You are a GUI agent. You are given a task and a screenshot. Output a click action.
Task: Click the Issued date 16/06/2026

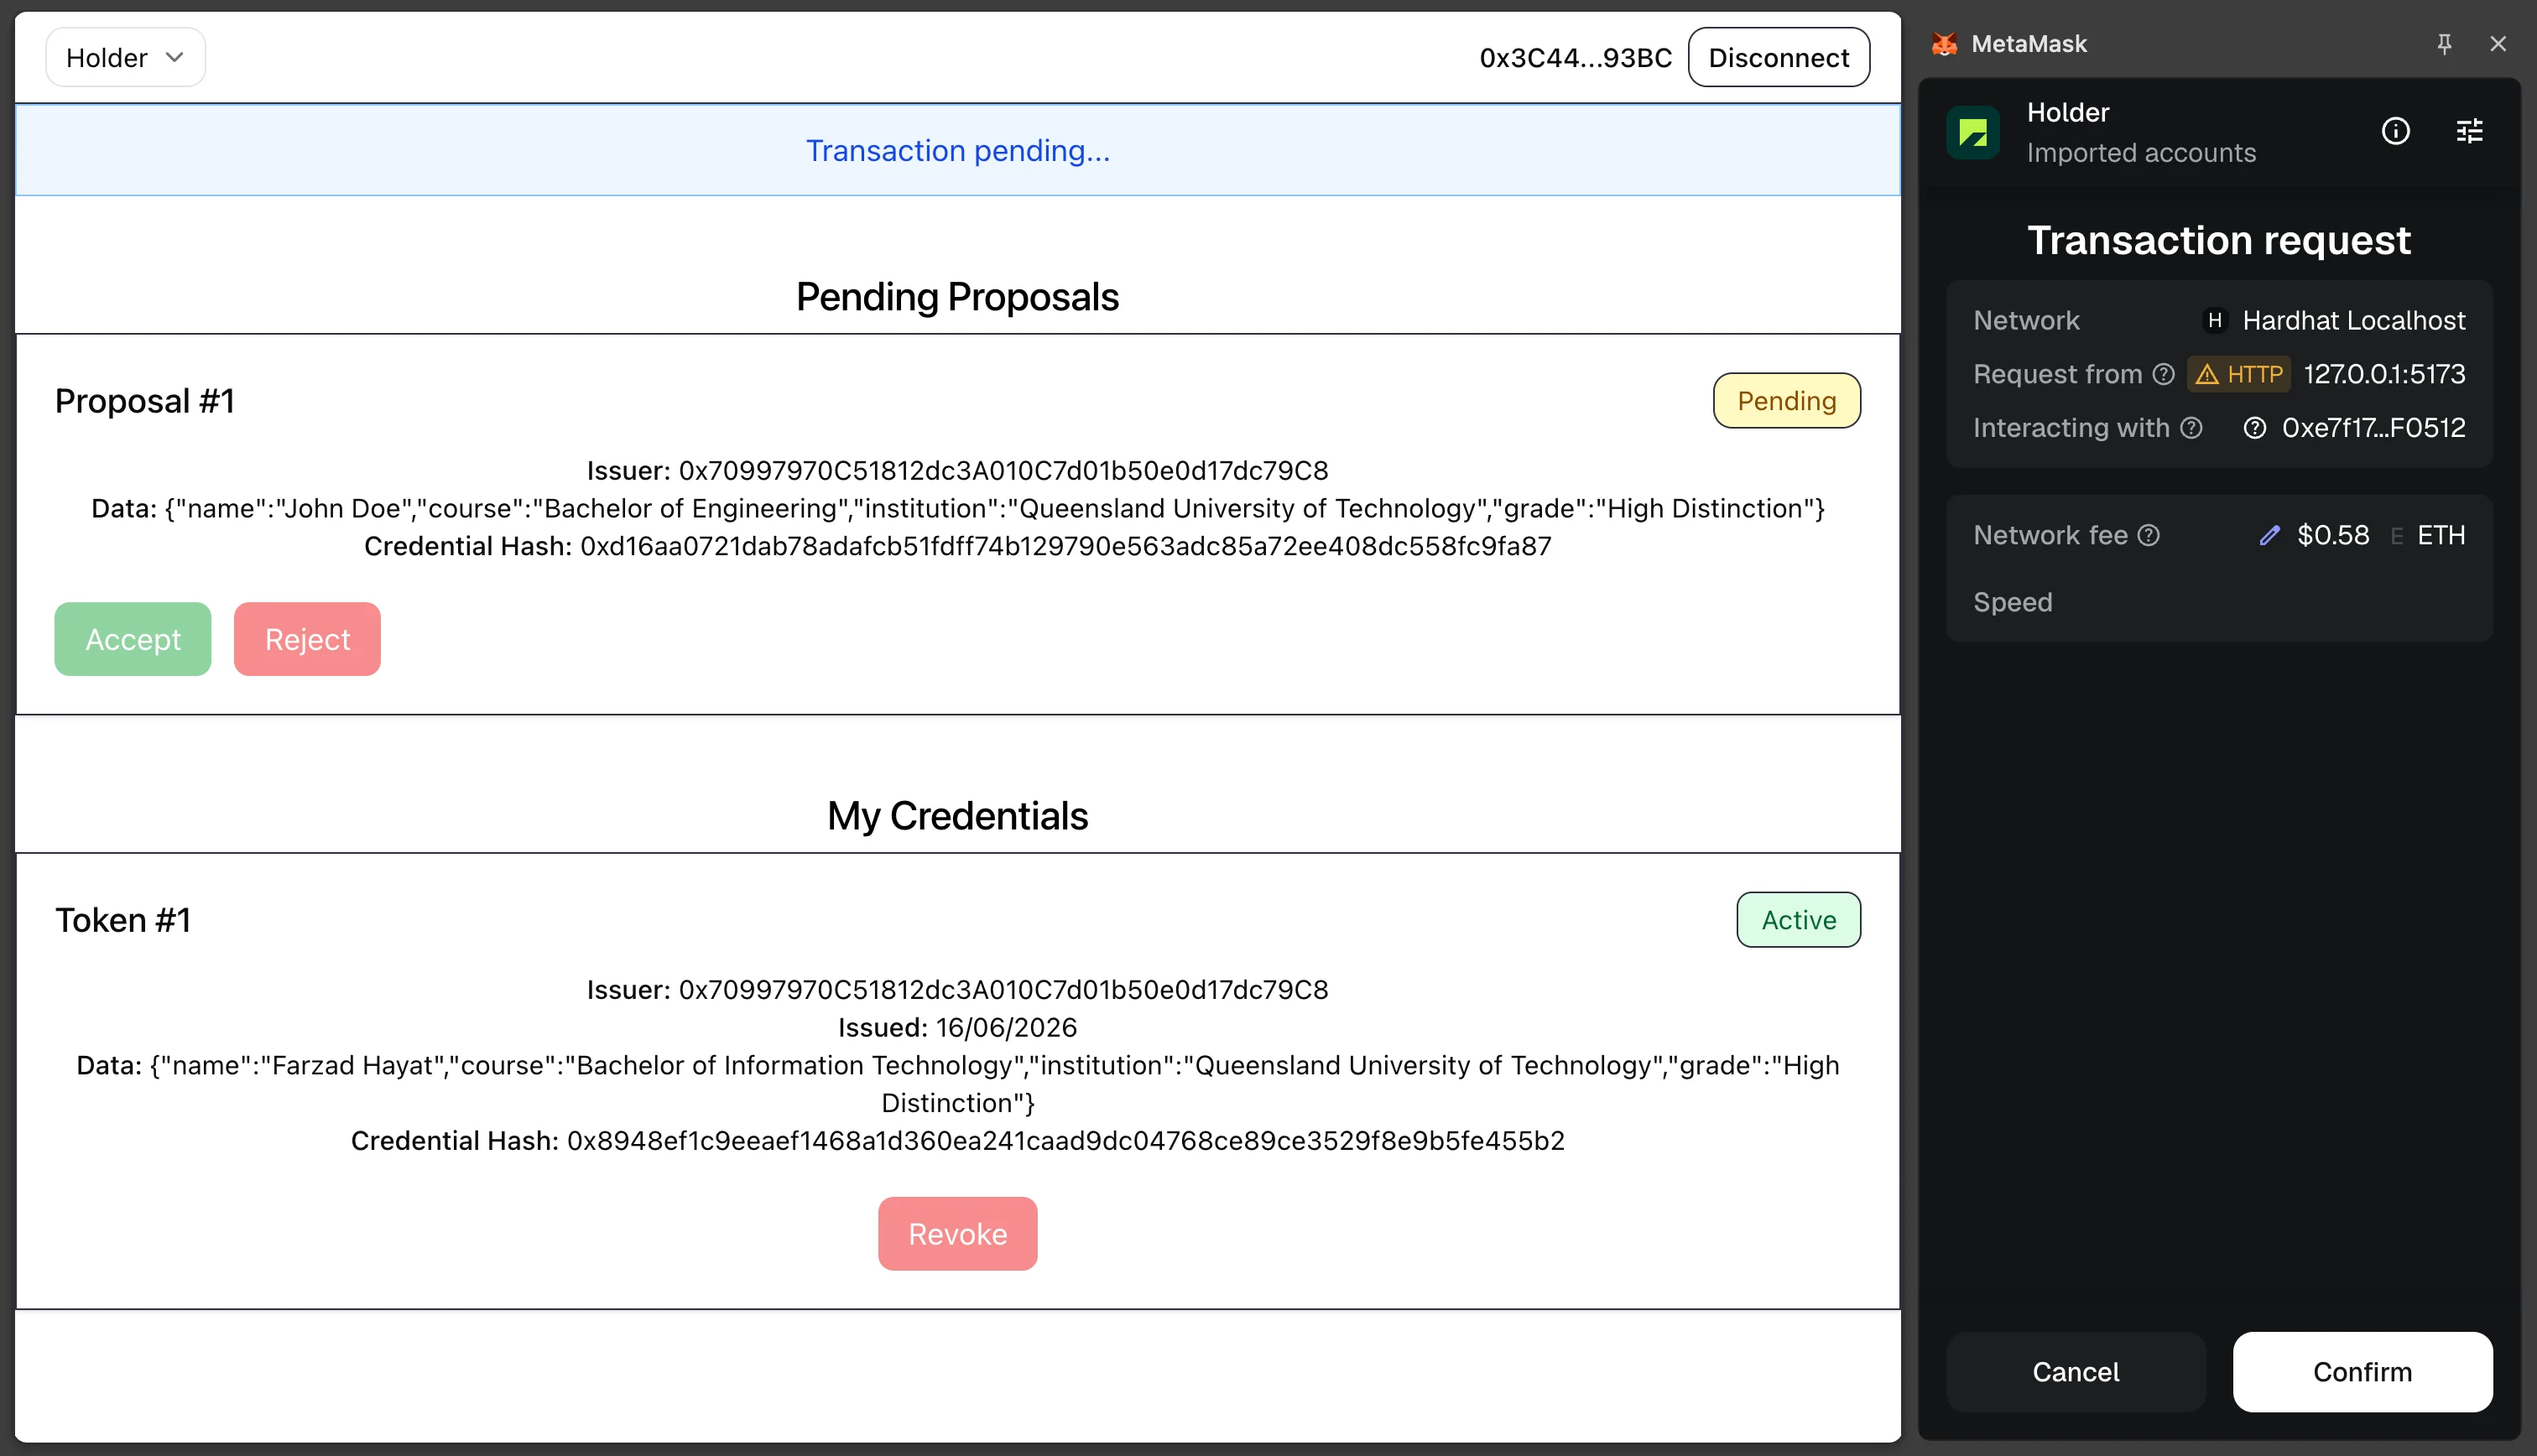coord(1006,1027)
